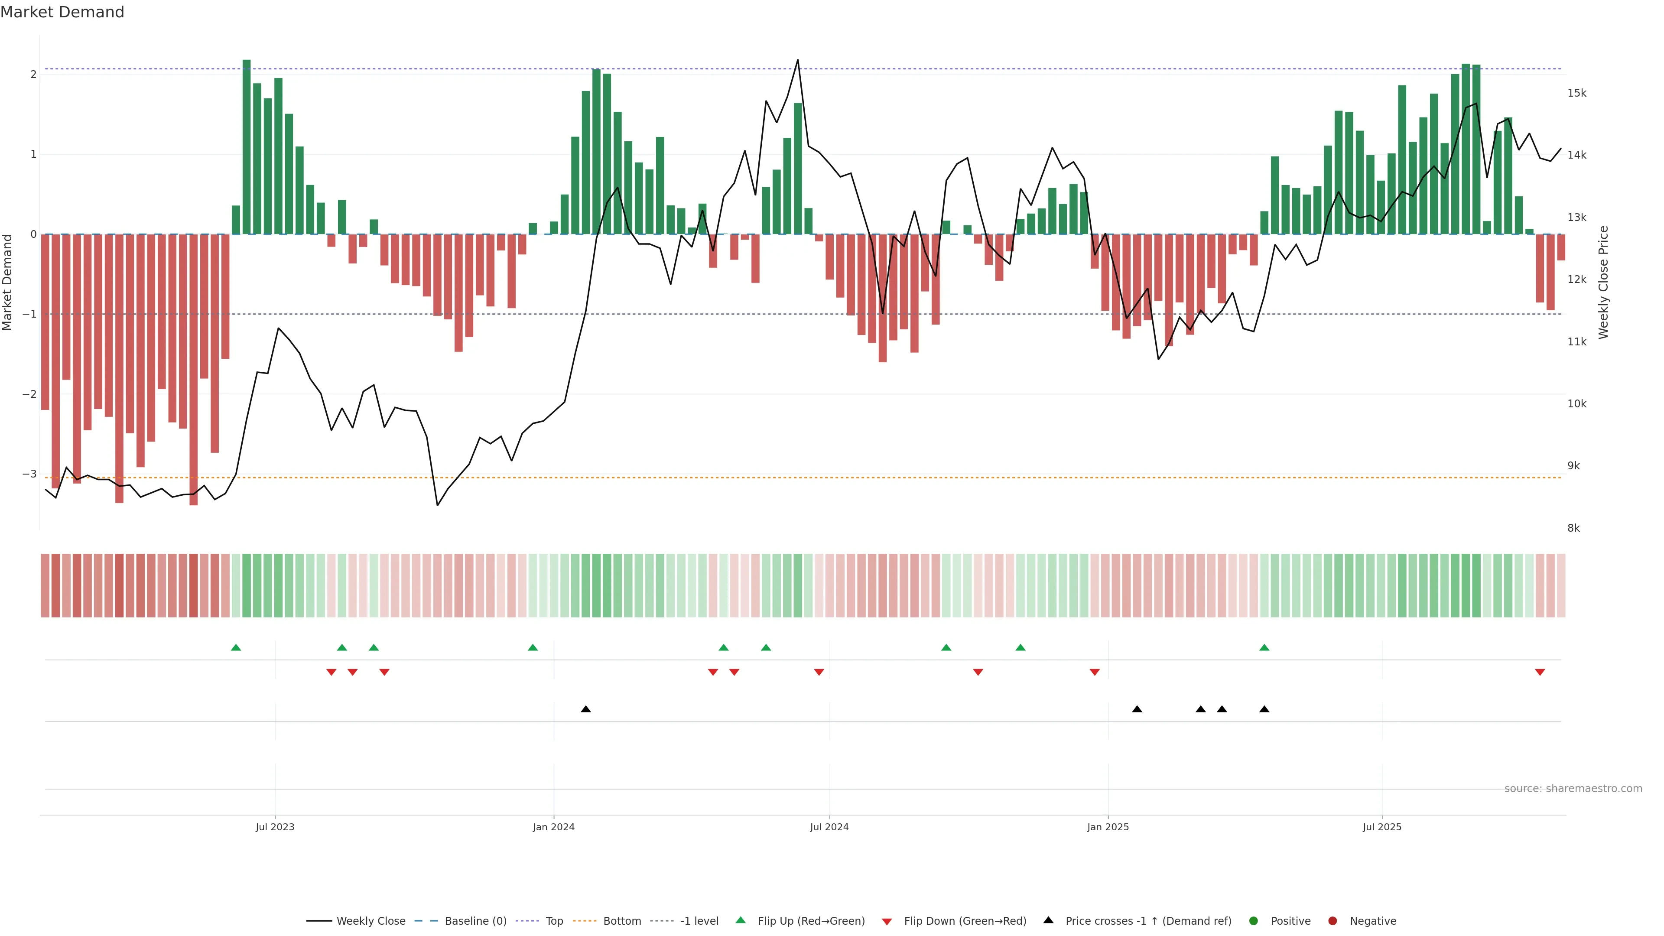
Task: Click the source: sharemaestro.com text
Action: point(1573,788)
